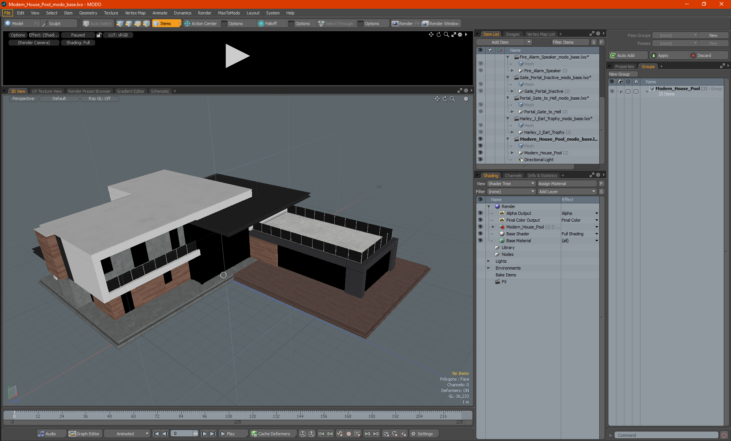Viewport: 731px width, 441px height.
Task: Click the 3D viewport pan/move icon
Action: tap(437, 99)
